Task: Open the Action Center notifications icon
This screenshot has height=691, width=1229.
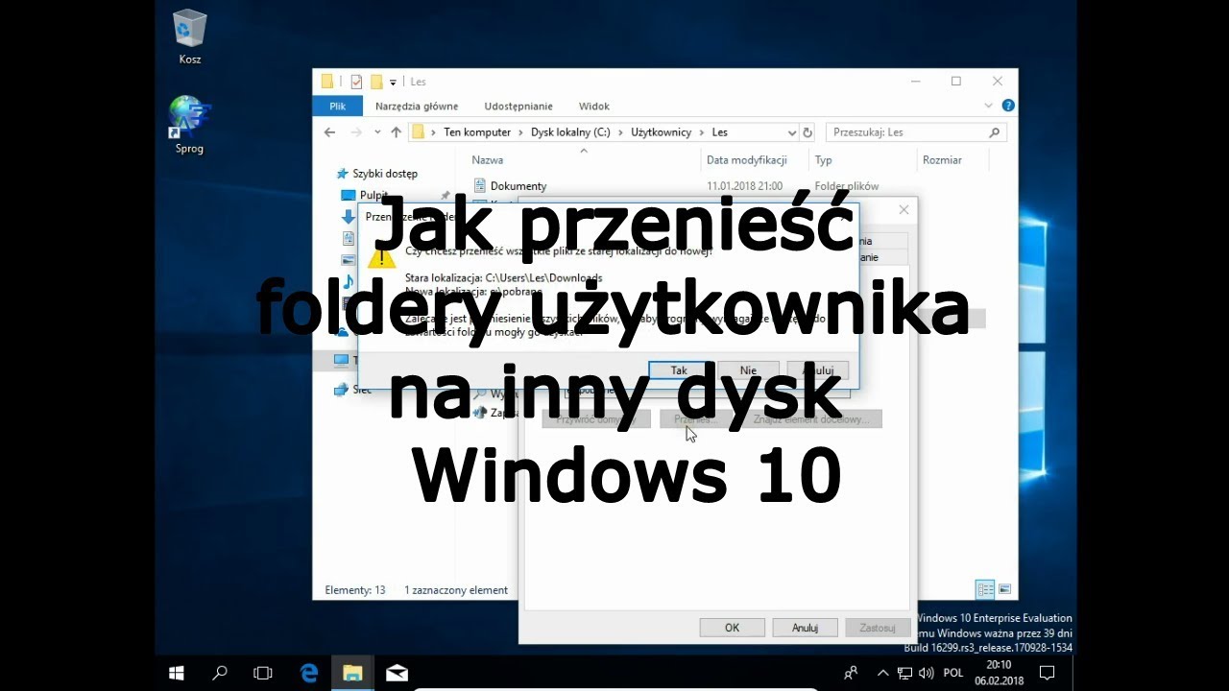Action: click(x=1048, y=674)
